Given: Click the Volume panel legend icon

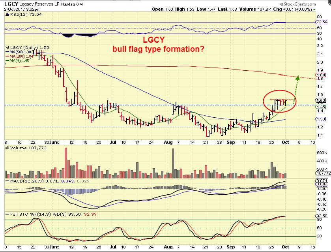Looking at the screenshot, I should [7, 148].
